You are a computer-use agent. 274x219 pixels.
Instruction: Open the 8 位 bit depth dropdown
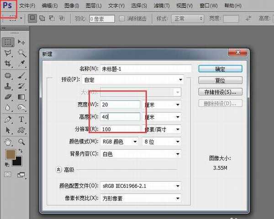coord(162,142)
